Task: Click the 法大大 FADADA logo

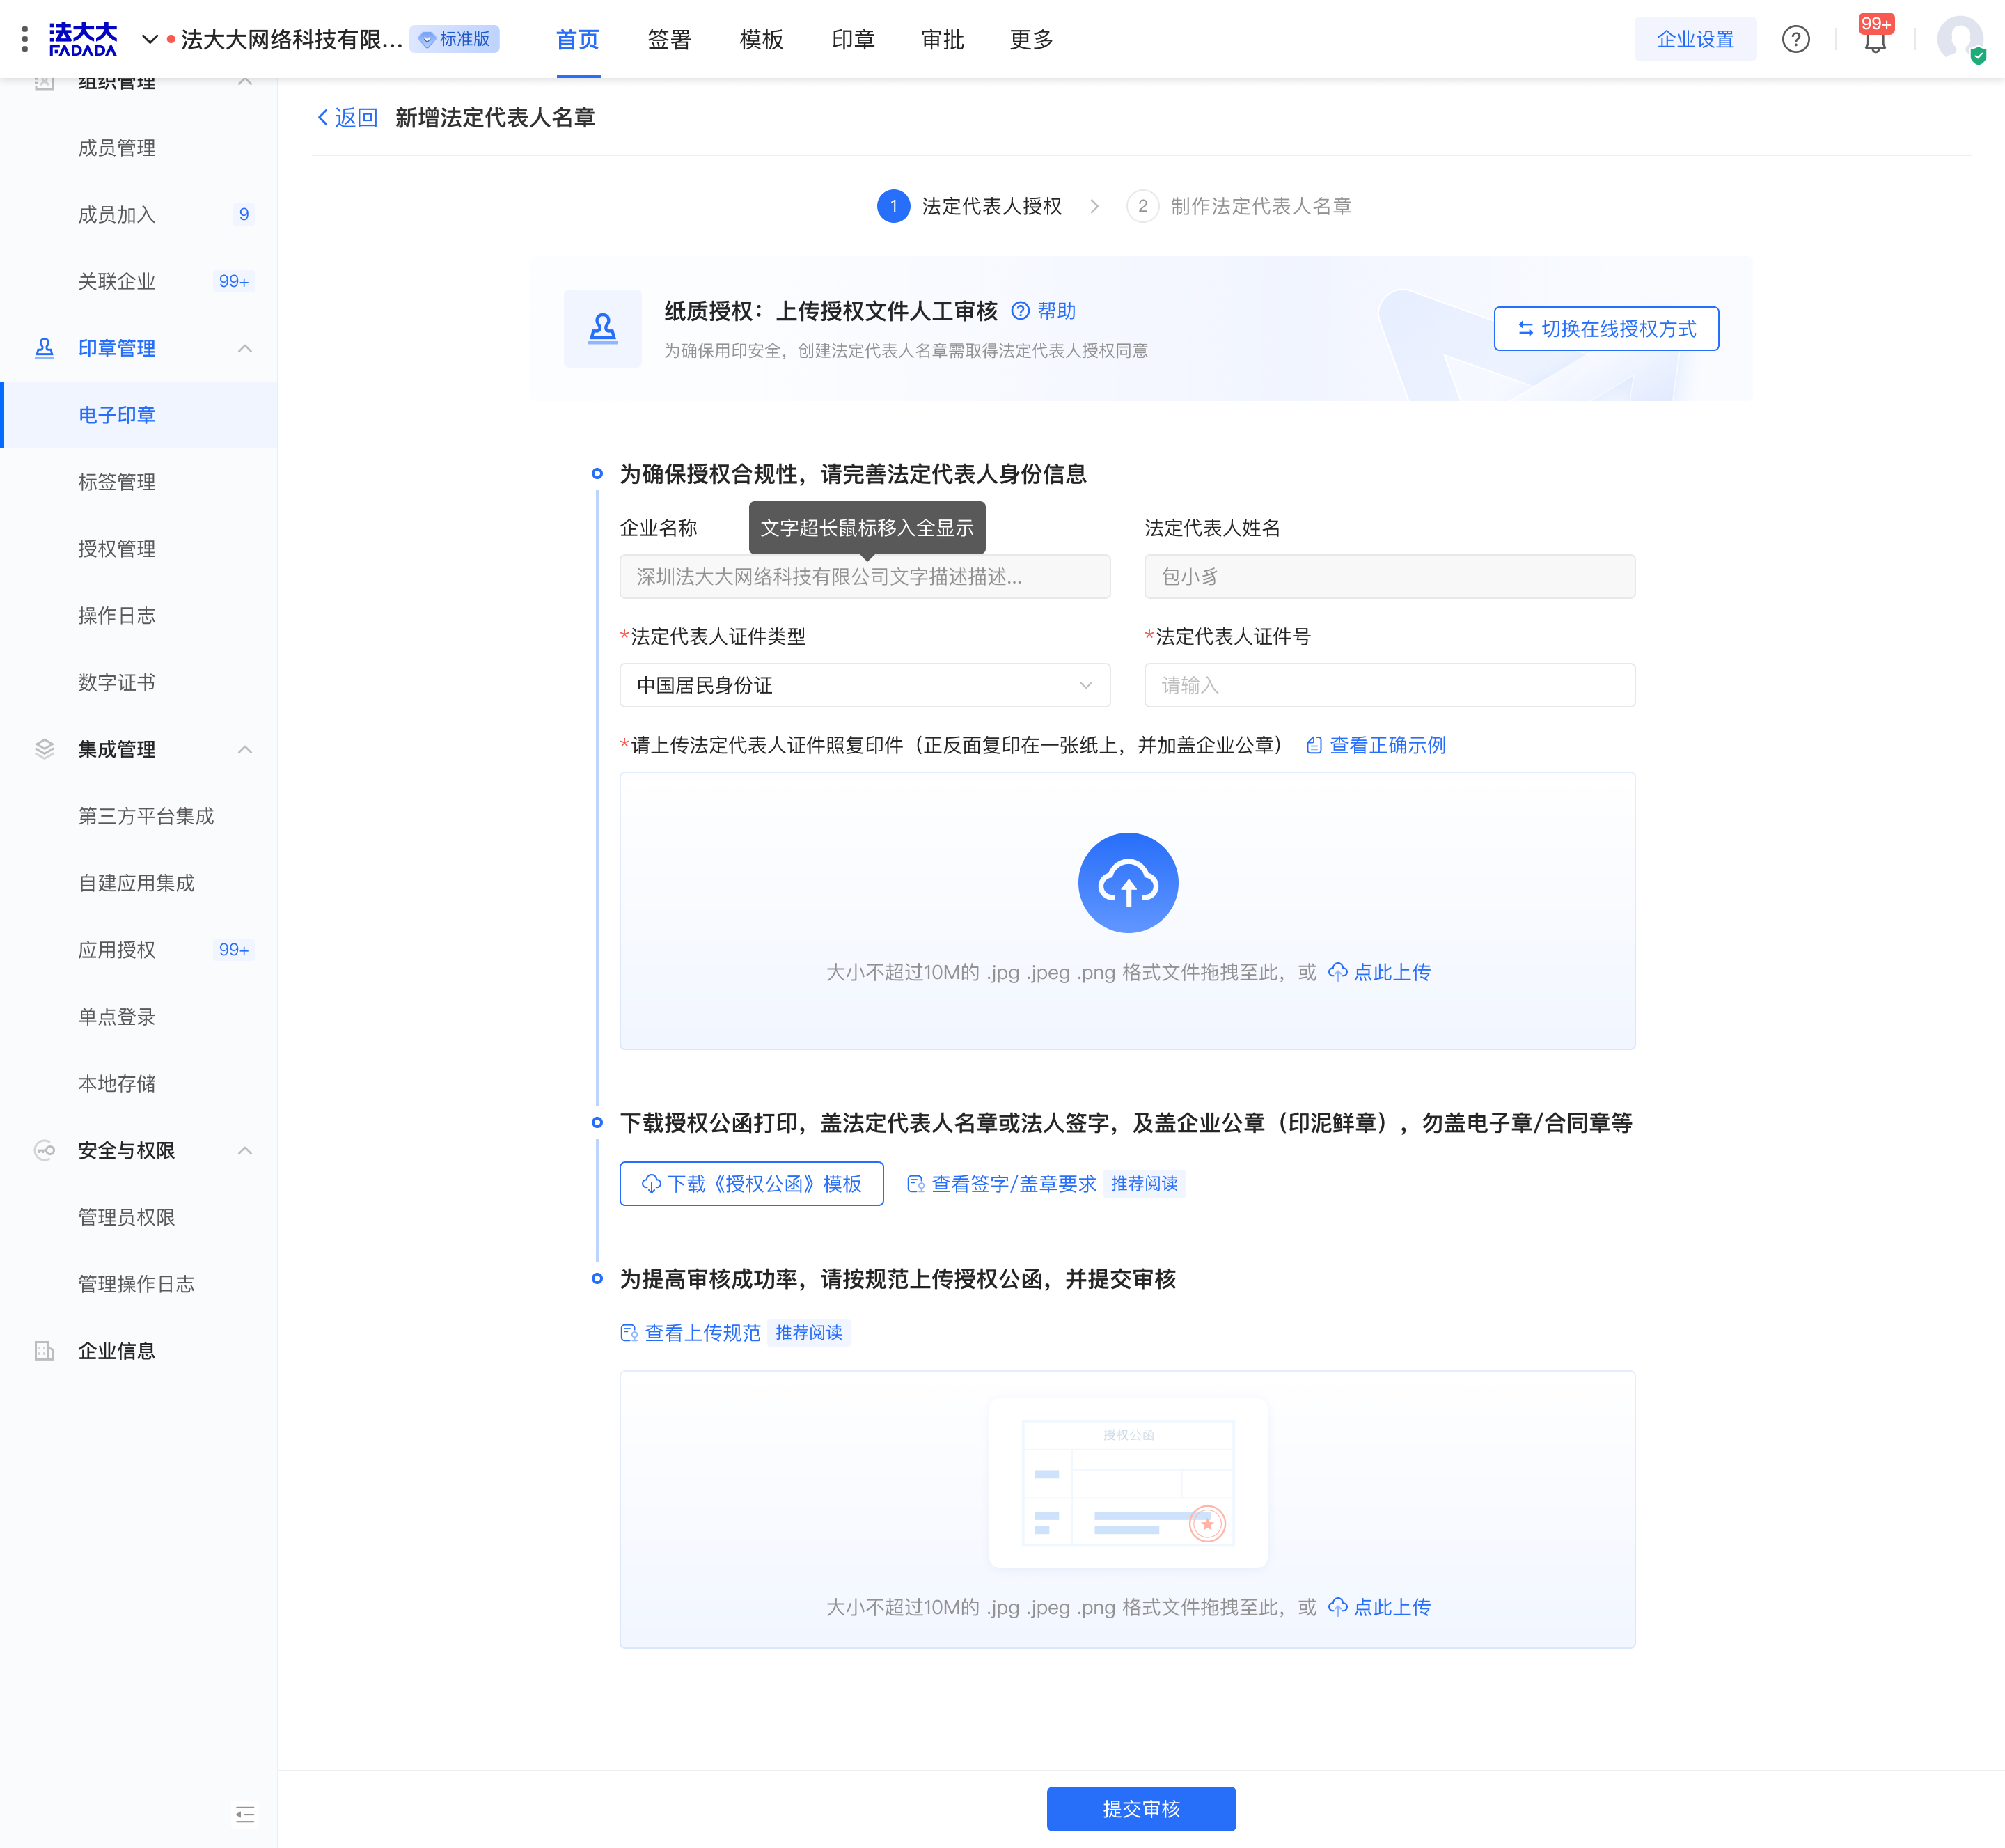Action: pos(83,39)
